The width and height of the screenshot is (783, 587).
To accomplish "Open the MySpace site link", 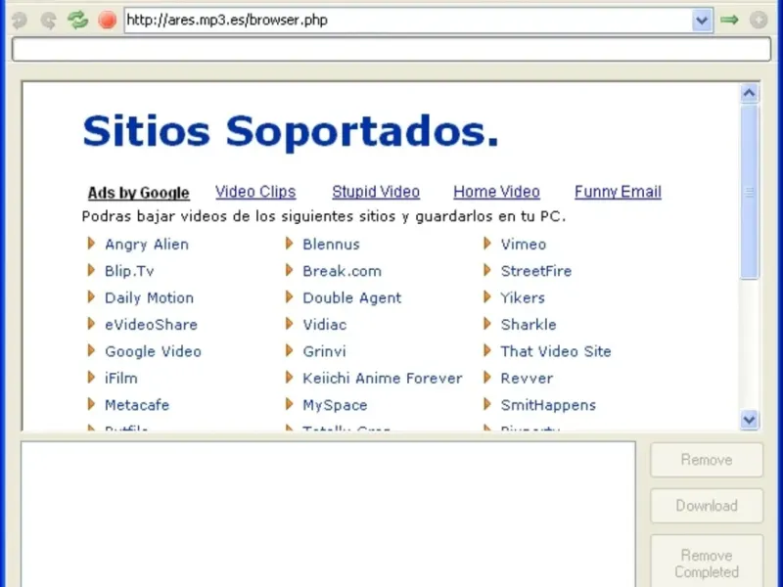I will [335, 405].
